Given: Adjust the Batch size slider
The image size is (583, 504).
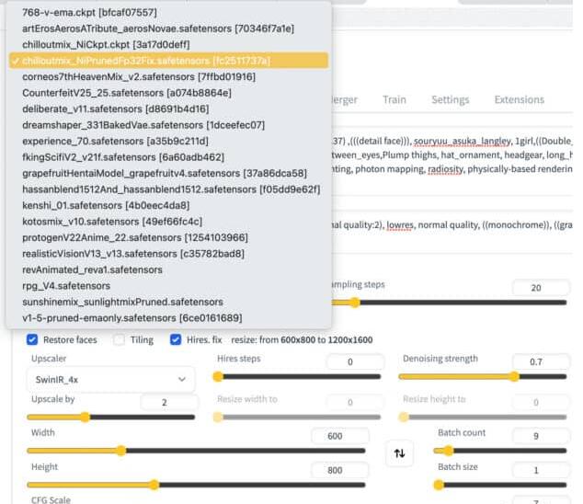Looking at the screenshot, I should click(500, 485).
